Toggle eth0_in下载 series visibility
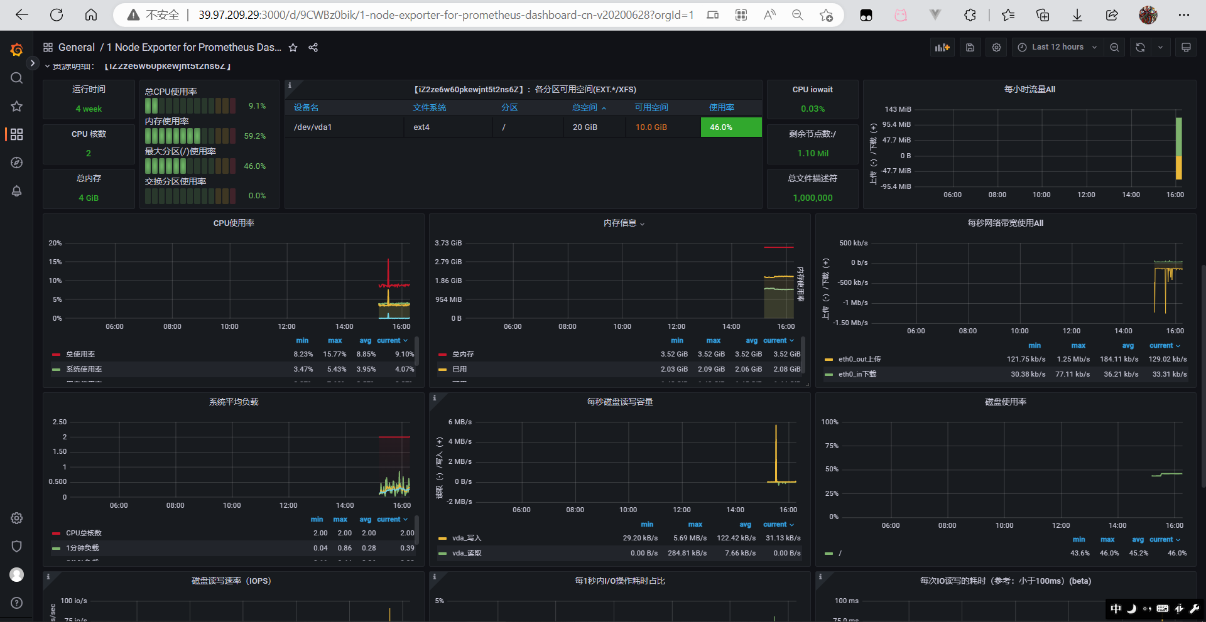This screenshot has width=1206, height=622. pos(857,375)
